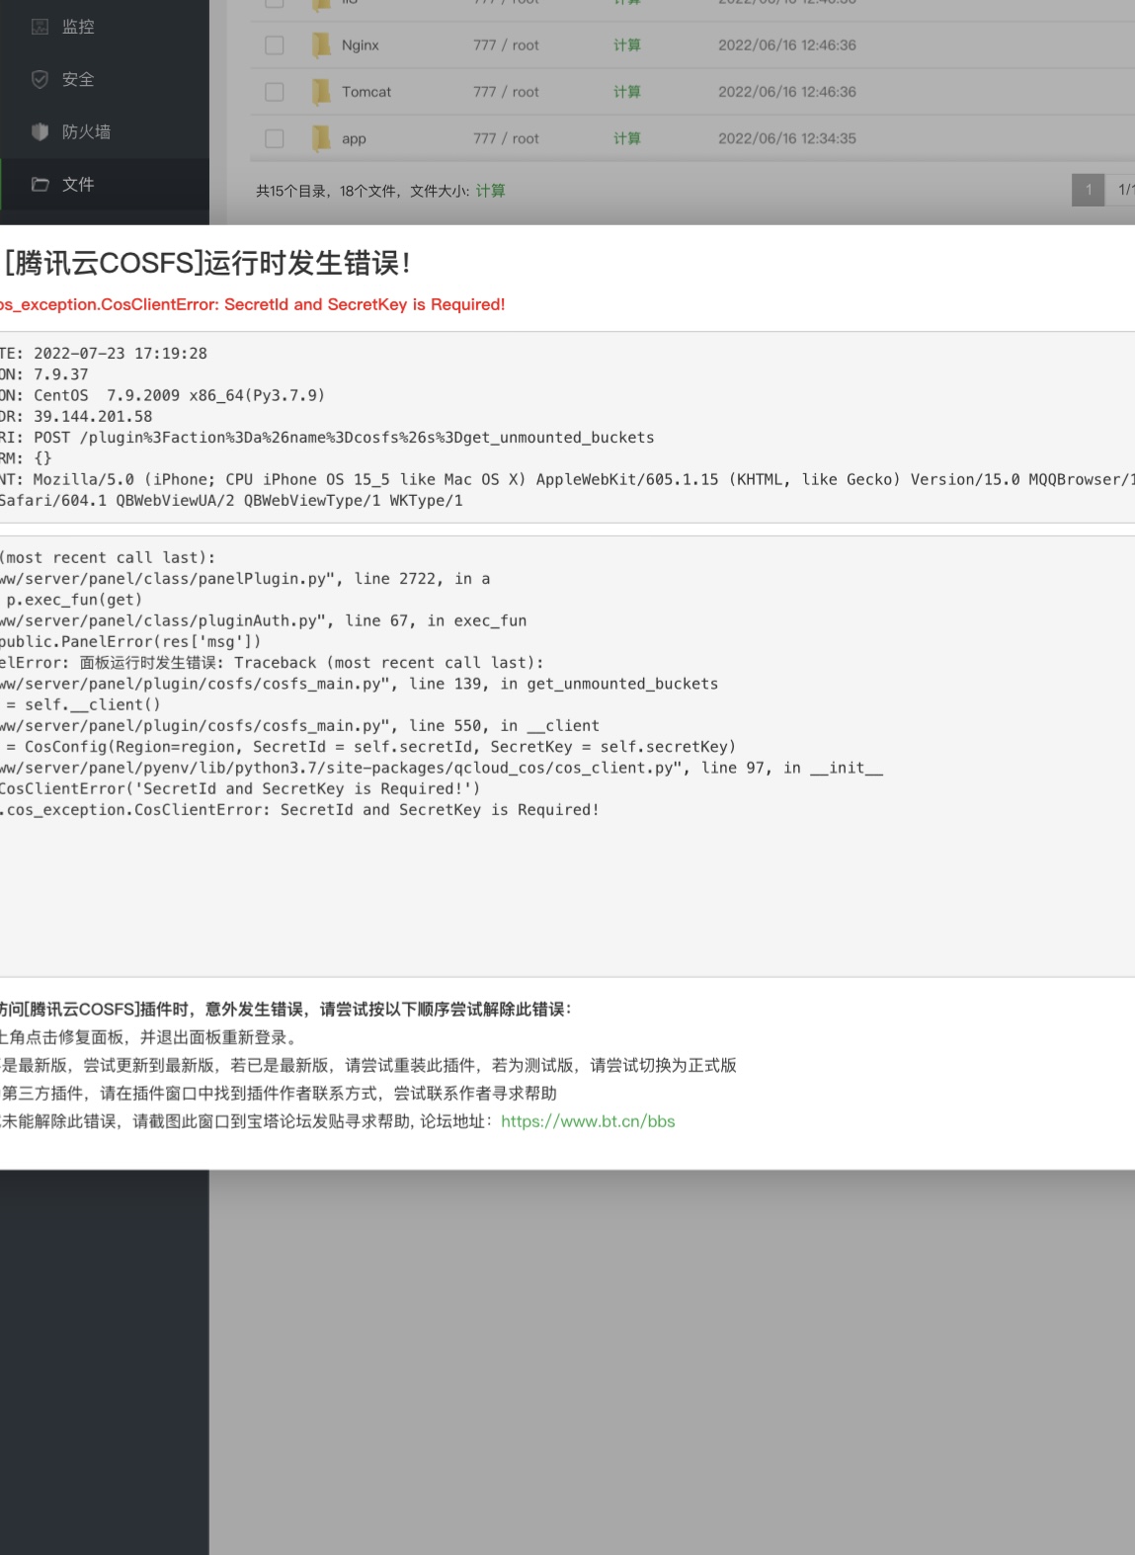Click 计算 size link in Tomcat row

(x=627, y=92)
